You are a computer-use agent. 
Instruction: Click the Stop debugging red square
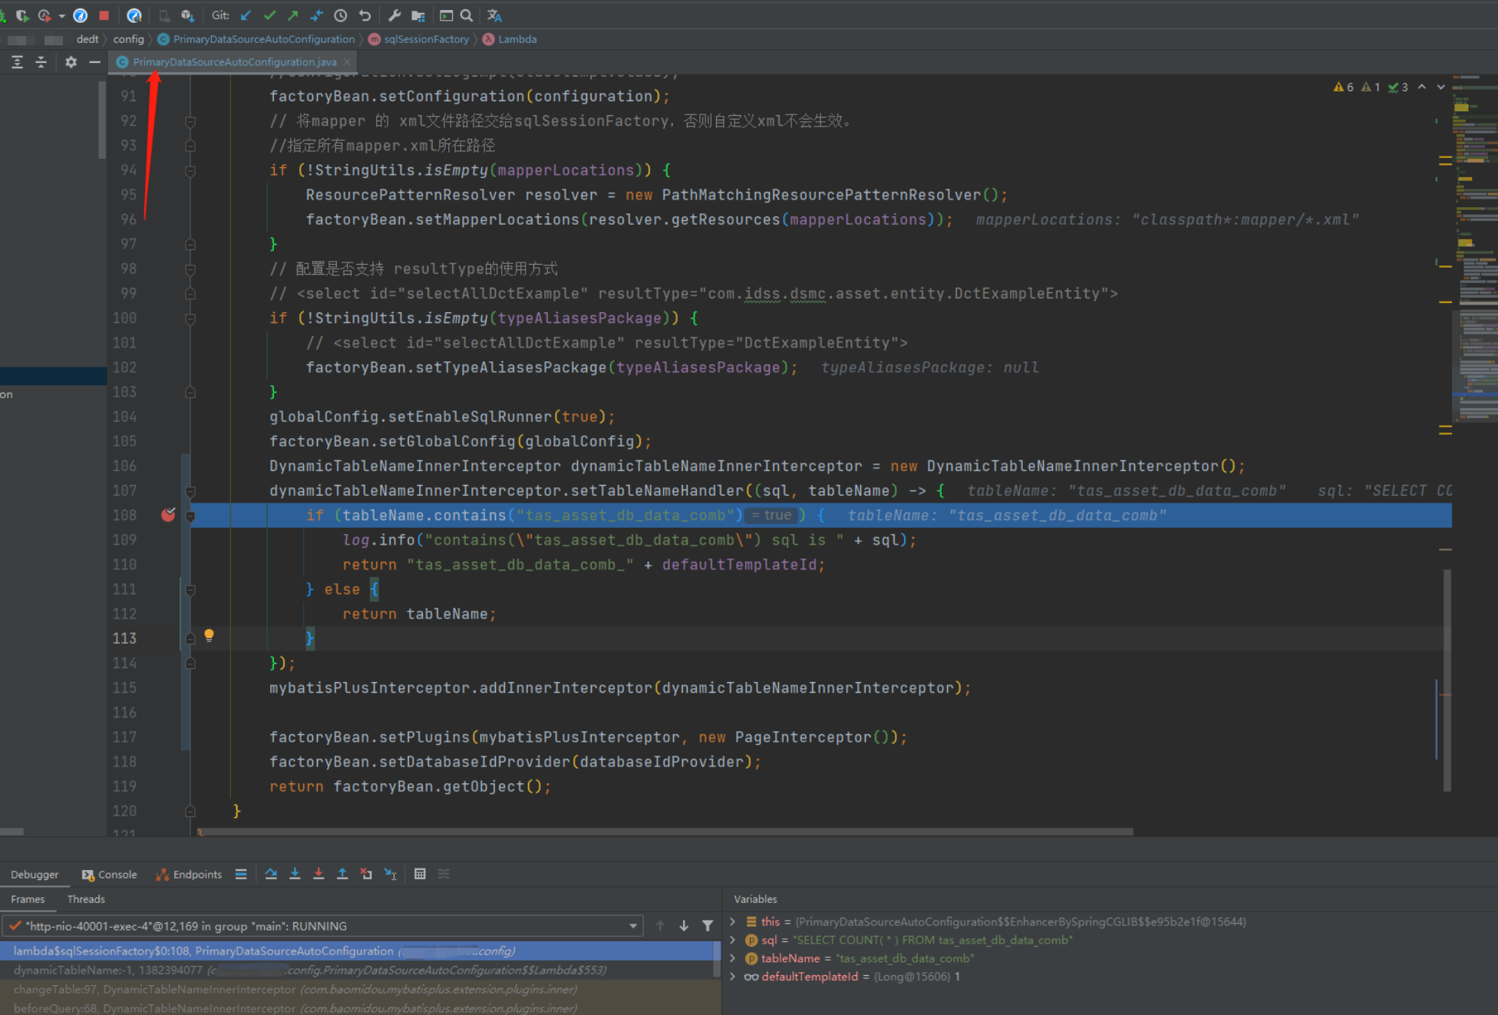[x=104, y=15]
